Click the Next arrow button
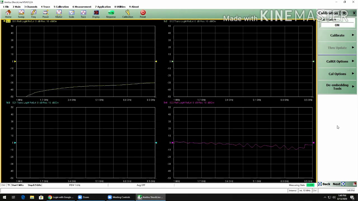Screen dimensions: 358x201 click(x=339, y=184)
